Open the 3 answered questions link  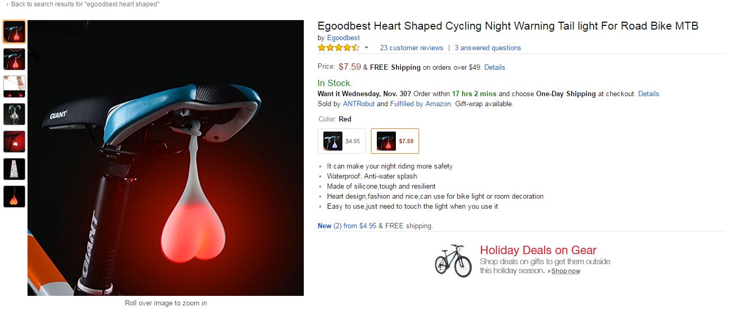point(487,48)
